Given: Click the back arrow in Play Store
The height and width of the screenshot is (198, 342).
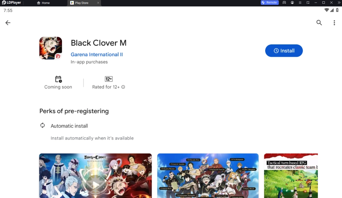Looking at the screenshot, I should tap(8, 22).
